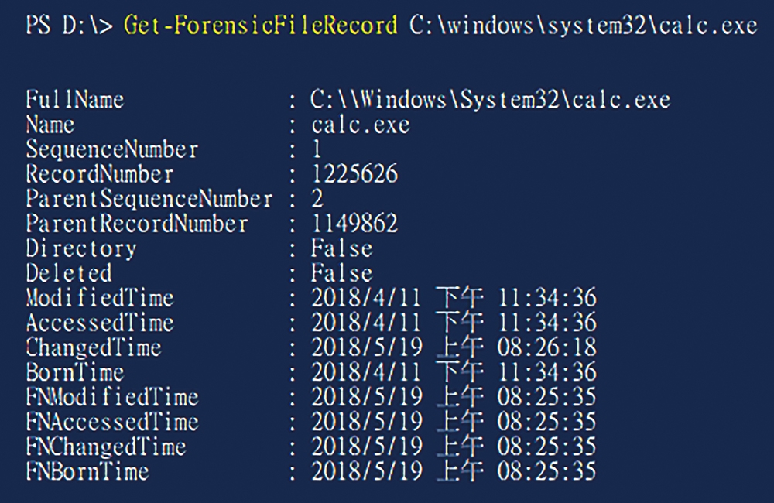The width and height of the screenshot is (774, 503).
Task: Click the Name value calc.exe
Action: (x=361, y=125)
